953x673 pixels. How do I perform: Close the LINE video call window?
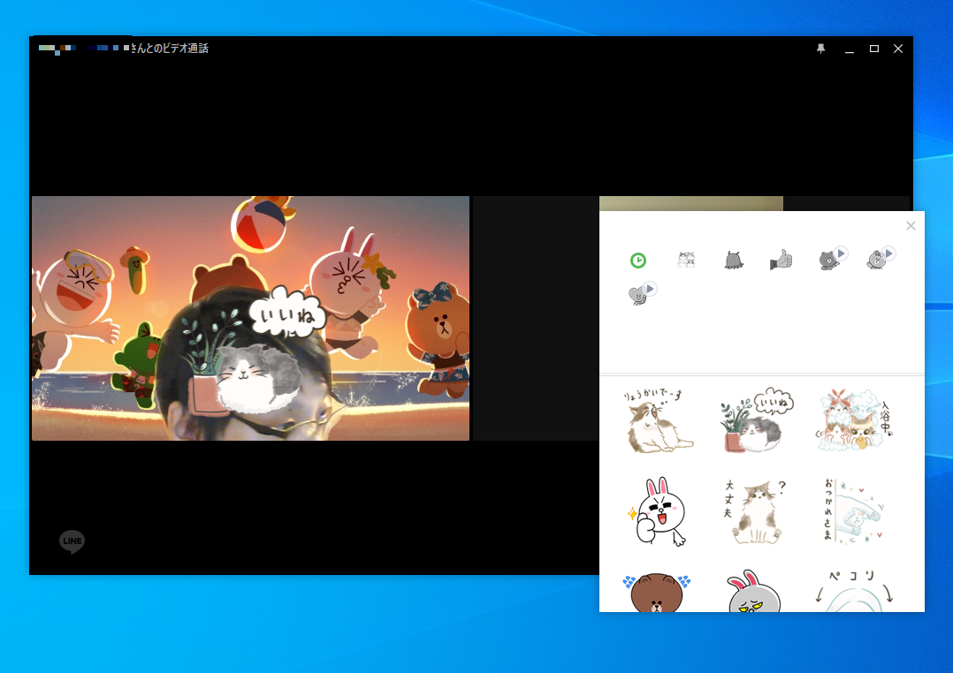click(898, 49)
